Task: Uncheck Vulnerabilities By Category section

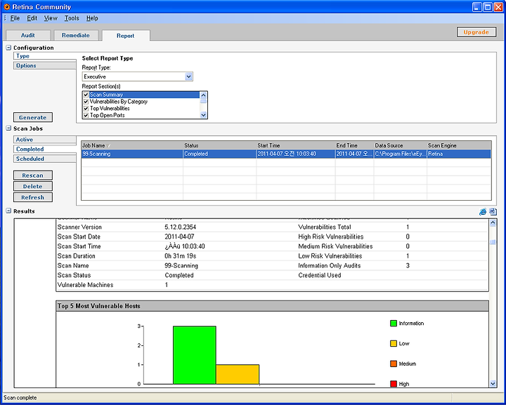Action: (x=86, y=102)
